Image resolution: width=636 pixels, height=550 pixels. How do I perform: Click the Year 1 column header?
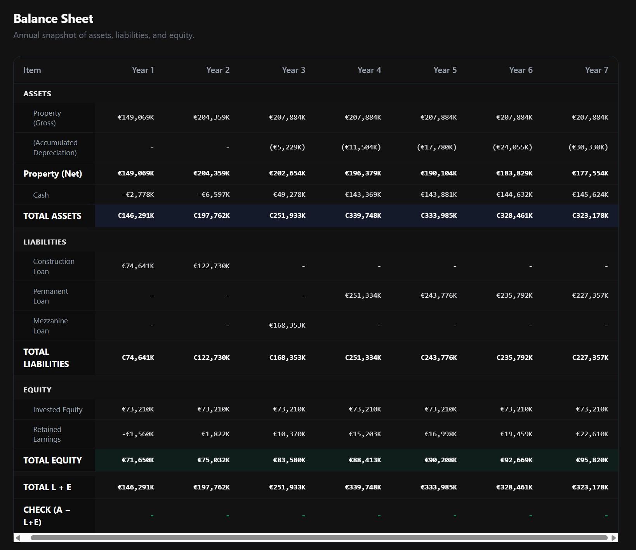(143, 70)
